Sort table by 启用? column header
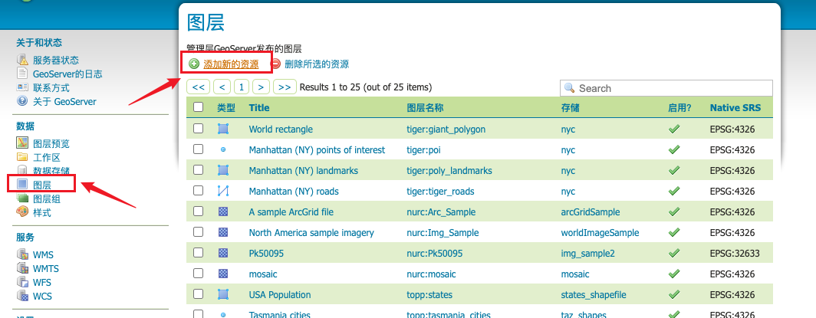816x318 pixels. tap(679, 107)
